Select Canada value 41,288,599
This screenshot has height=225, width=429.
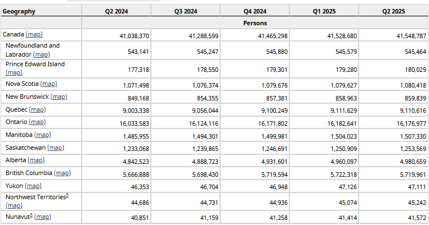pyautogui.click(x=204, y=36)
